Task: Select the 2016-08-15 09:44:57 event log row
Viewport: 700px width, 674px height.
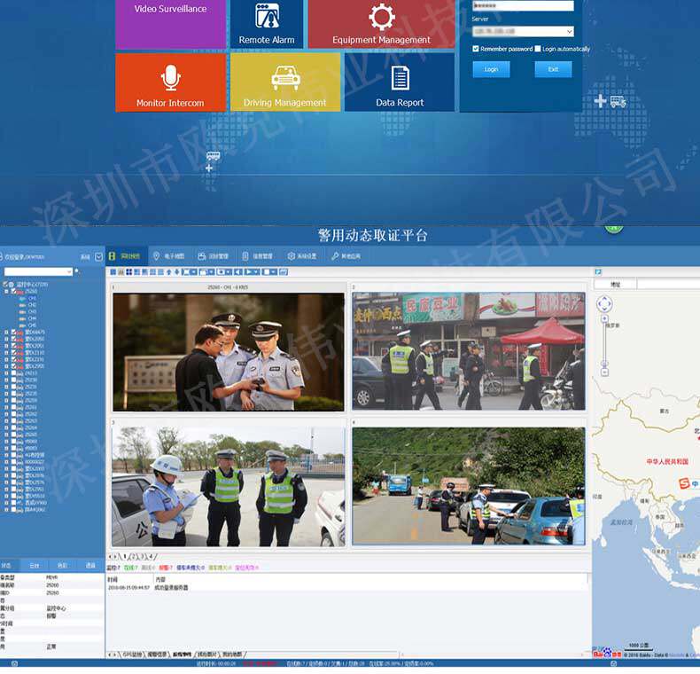Action: click(347, 587)
